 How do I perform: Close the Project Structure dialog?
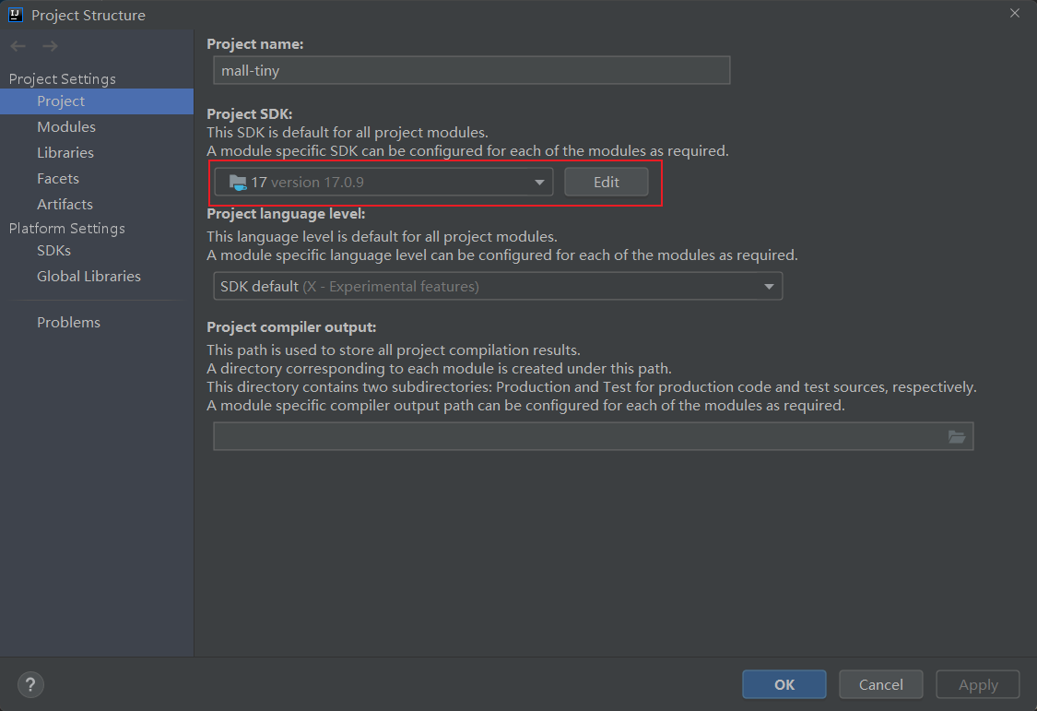click(1014, 14)
